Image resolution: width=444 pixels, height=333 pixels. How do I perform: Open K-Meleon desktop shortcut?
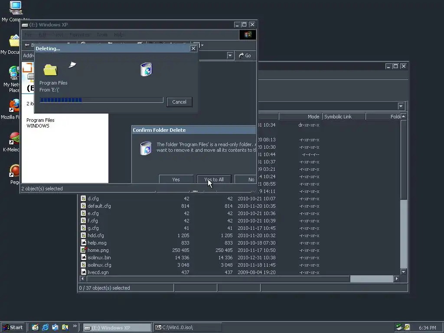[14, 138]
